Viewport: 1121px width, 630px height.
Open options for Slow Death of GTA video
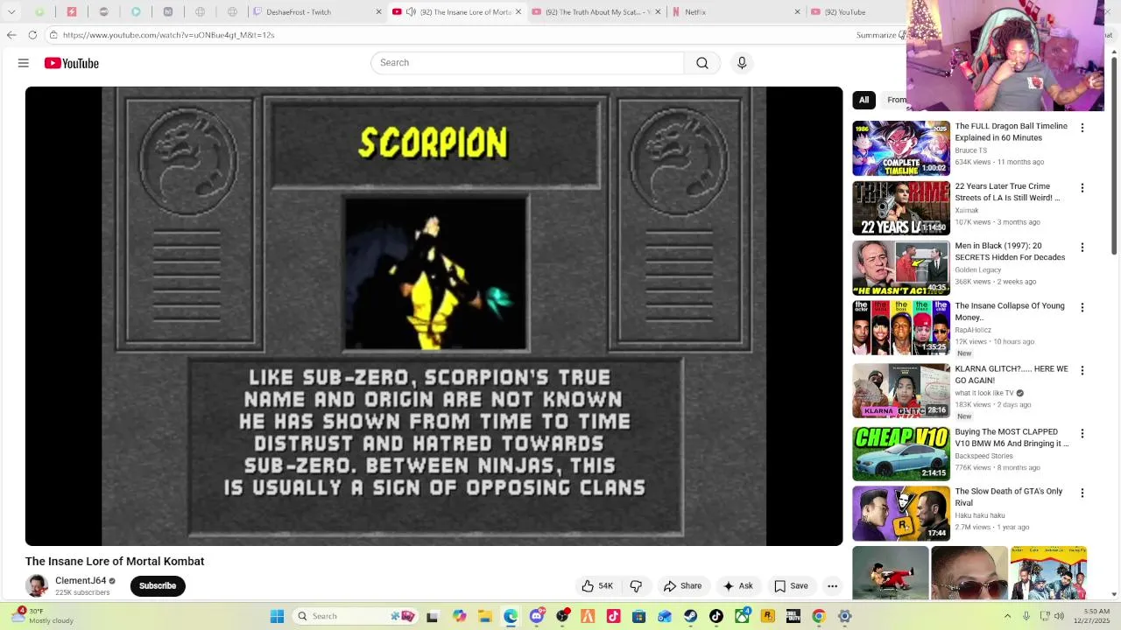tap(1082, 493)
